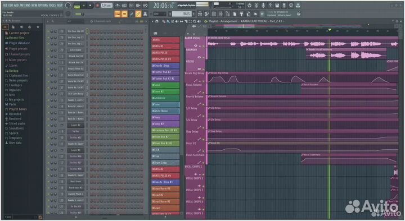Toggle Pattern/Song mode switch
Screen dimensions: 405x221
76,6
